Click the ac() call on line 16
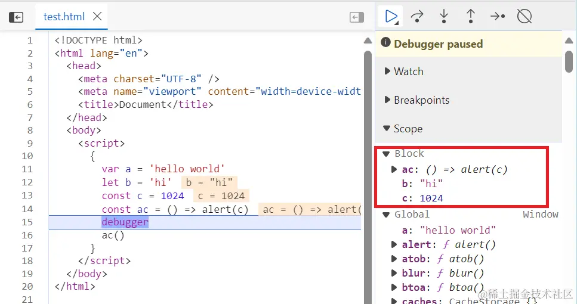The image size is (577, 304). coord(113,235)
